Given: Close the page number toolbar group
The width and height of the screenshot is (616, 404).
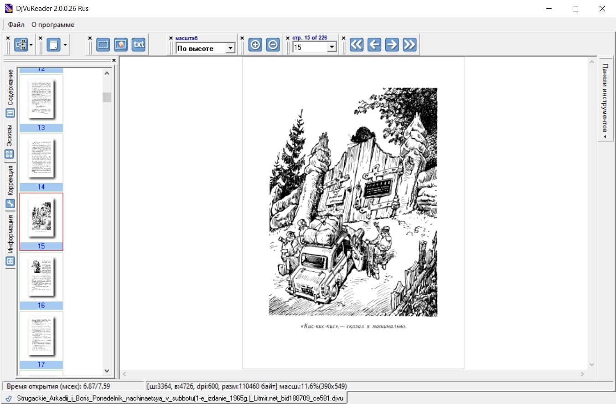Looking at the screenshot, I should [x=288, y=38].
